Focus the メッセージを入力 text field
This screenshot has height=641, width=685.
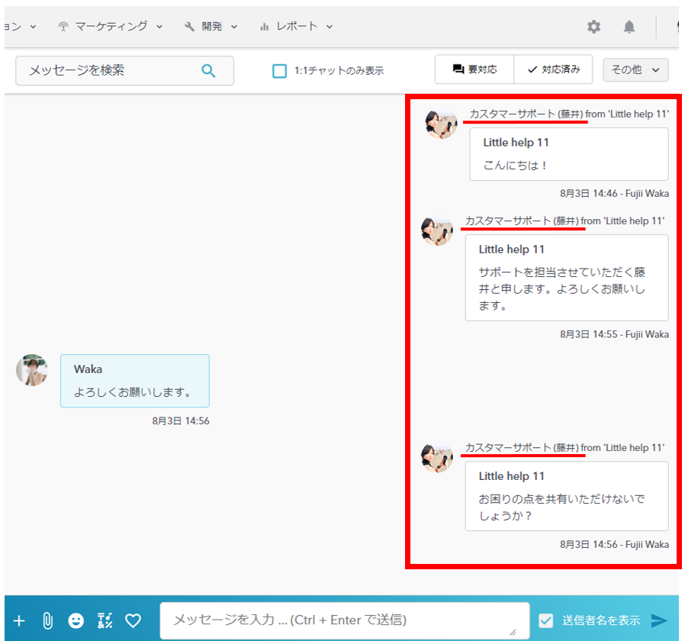pyautogui.click(x=343, y=620)
